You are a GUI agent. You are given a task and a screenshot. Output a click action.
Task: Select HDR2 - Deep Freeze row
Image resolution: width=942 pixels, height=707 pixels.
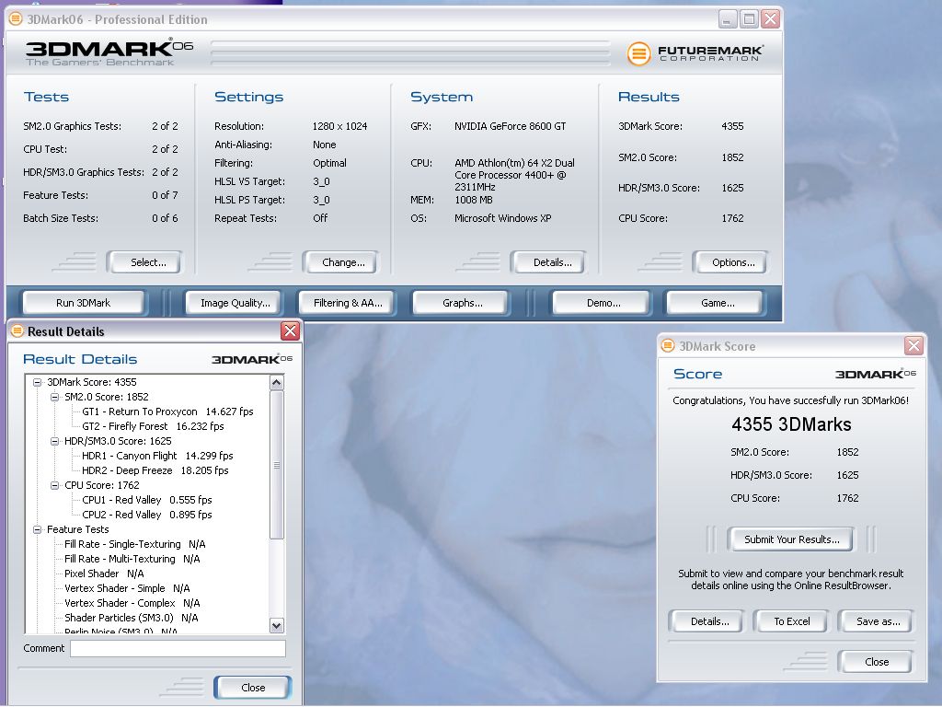[x=155, y=470]
